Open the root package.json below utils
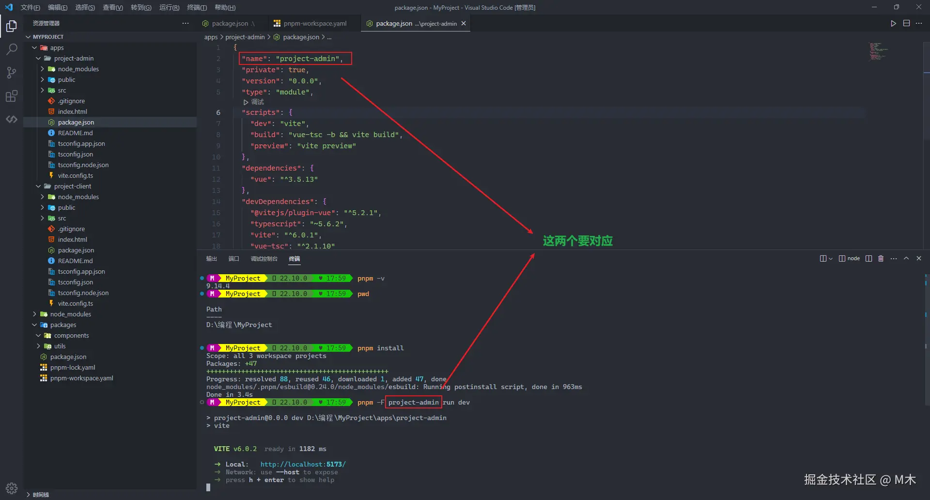 click(x=68, y=357)
